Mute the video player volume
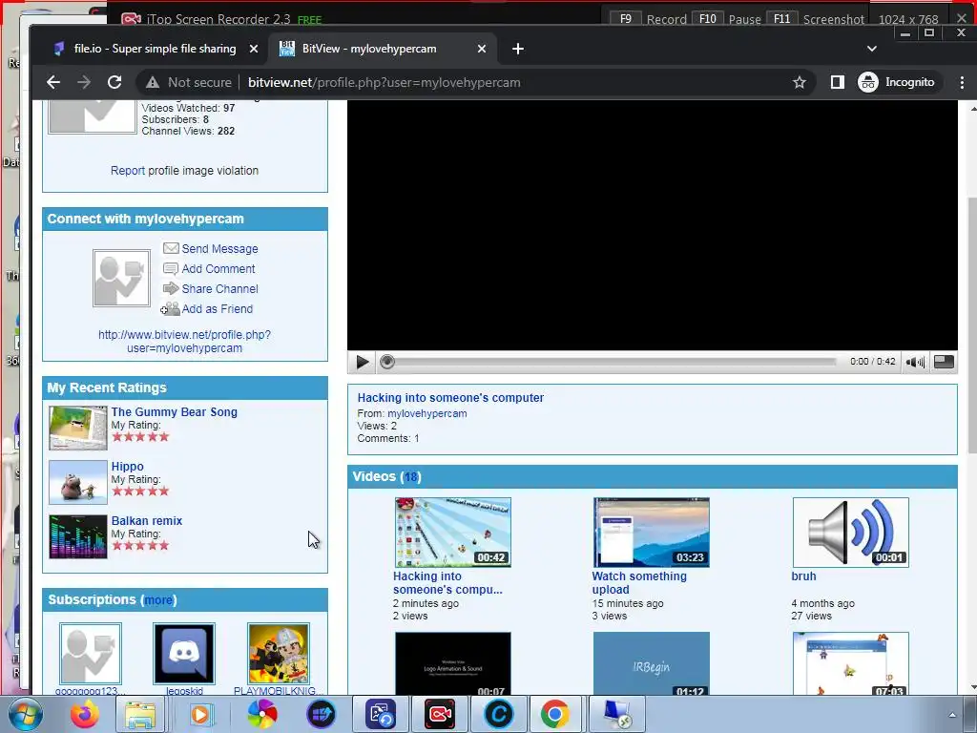This screenshot has width=977, height=733. point(915,362)
